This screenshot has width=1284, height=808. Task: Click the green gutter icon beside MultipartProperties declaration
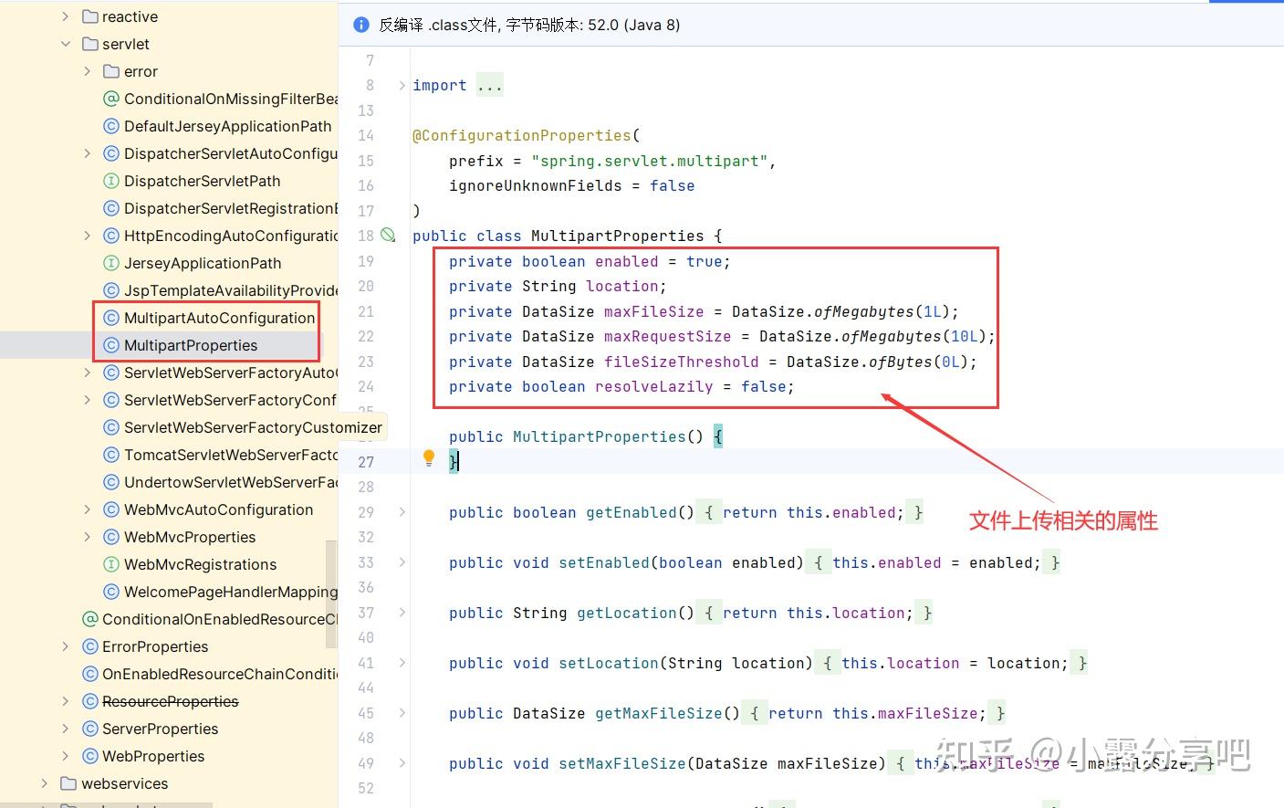pos(388,235)
